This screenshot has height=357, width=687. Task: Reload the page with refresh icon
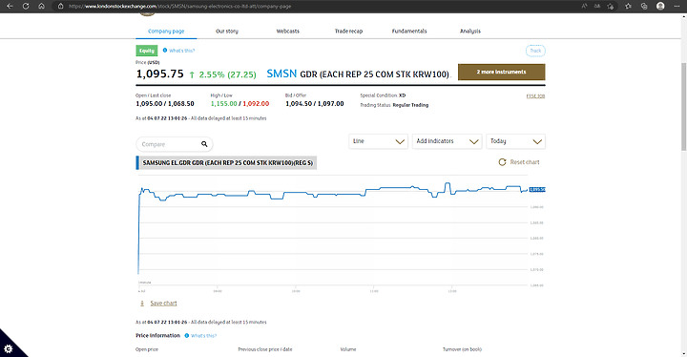26,6
